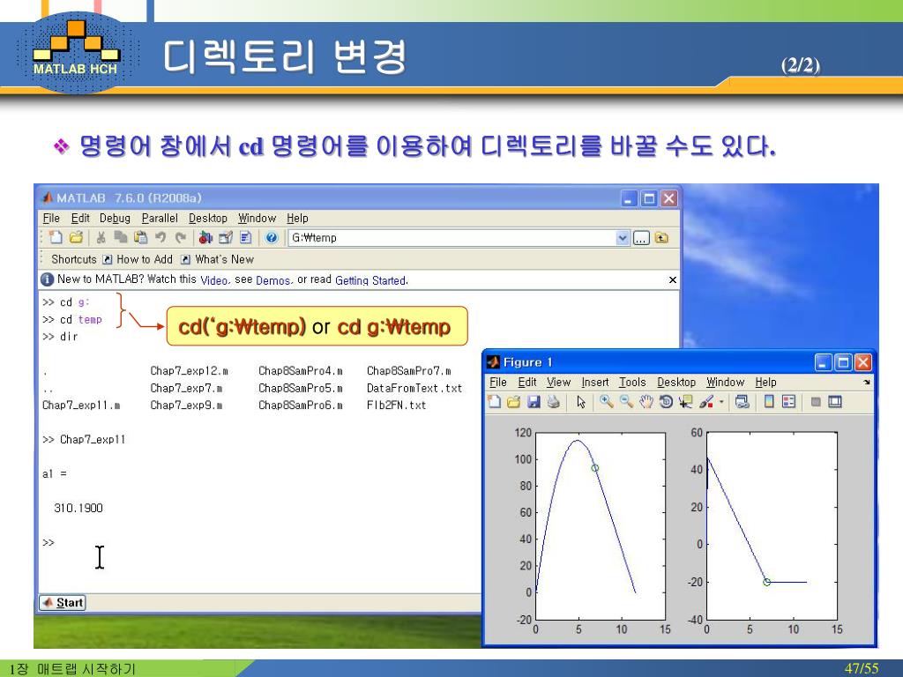Image resolution: width=903 pixels, height=677 pixels.
Task: Open the Profiler icon
Action: pyautogui.click(x=246, y=237)
